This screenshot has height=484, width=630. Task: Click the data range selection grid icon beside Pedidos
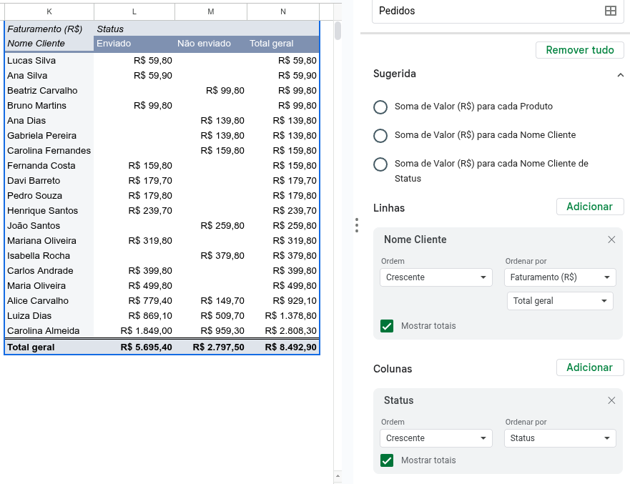(x=611, y=11)
